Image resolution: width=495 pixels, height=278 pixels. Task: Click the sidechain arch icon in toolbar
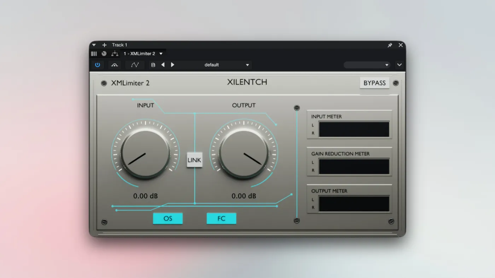[x=115, y=65]
